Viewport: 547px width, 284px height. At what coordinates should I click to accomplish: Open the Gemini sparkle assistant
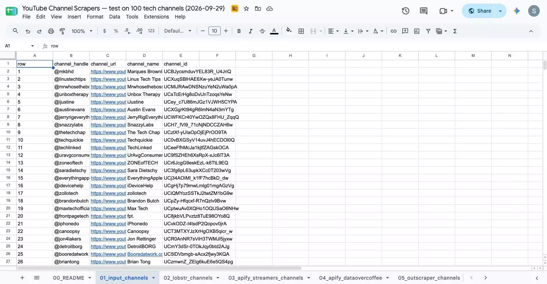click(x=517, y=11)
